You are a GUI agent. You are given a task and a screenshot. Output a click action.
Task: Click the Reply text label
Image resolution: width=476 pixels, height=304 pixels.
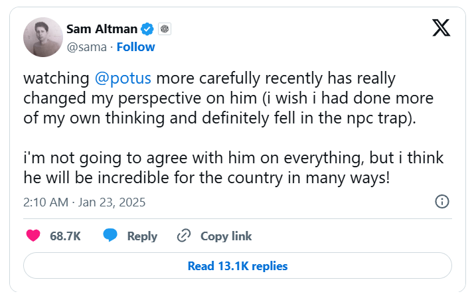coord(142,236)
